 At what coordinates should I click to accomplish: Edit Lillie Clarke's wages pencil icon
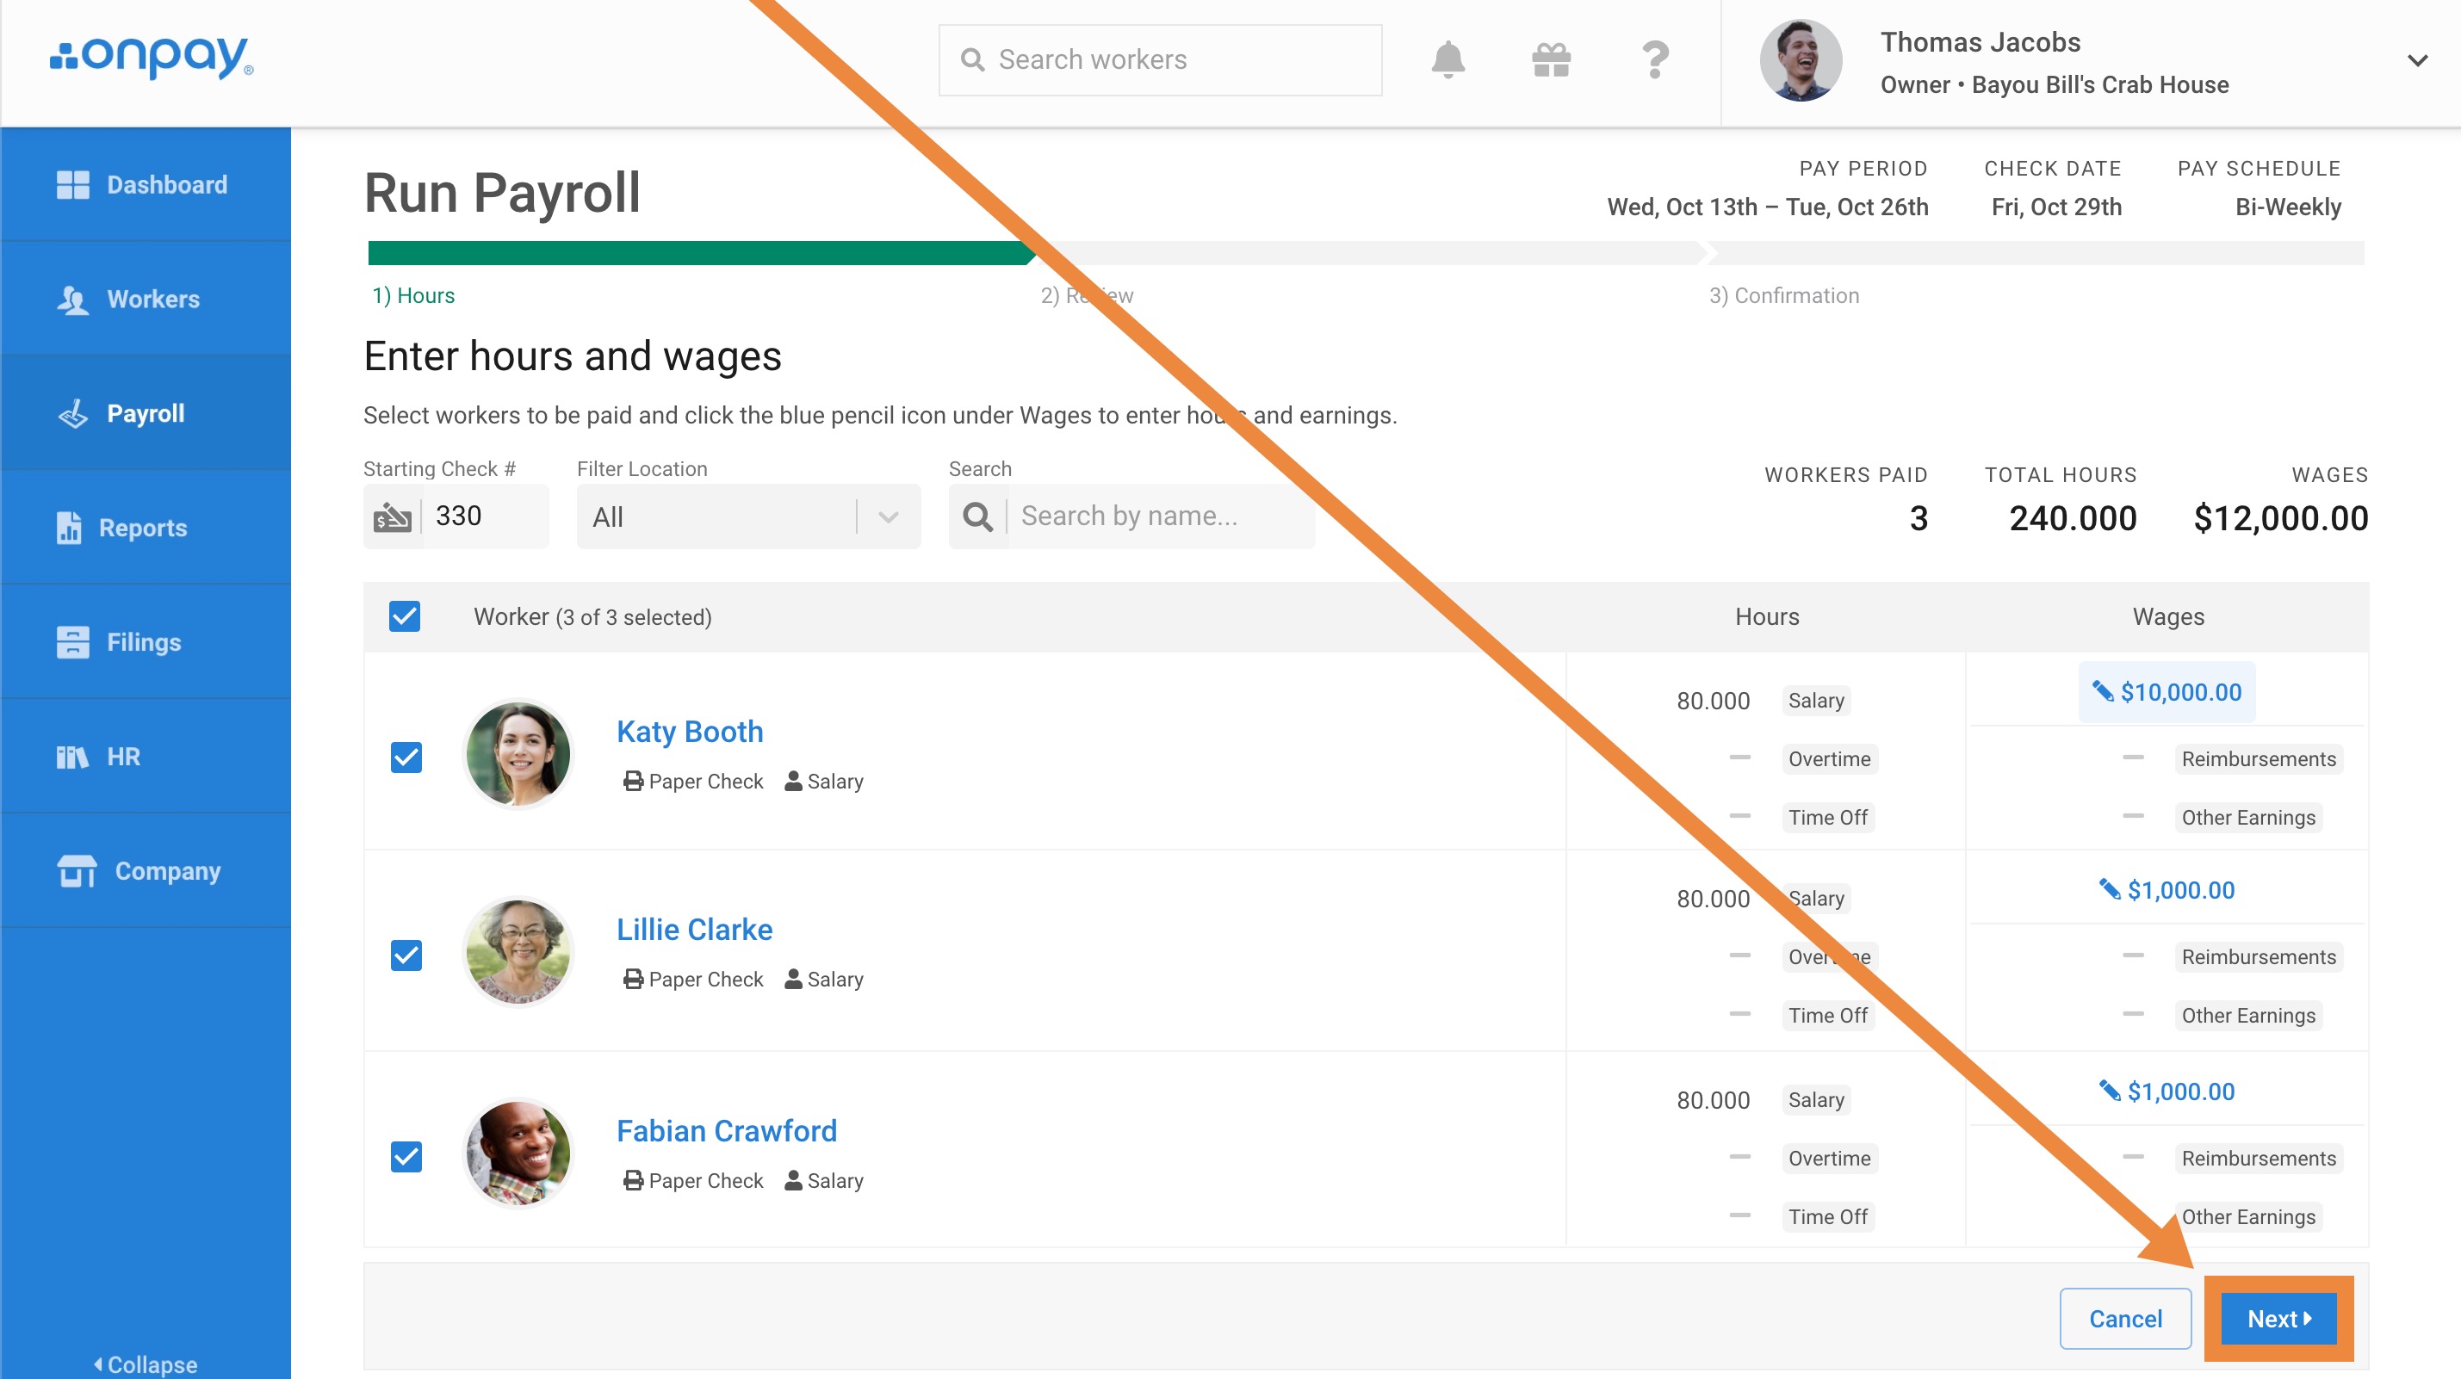coord(2109,889)
